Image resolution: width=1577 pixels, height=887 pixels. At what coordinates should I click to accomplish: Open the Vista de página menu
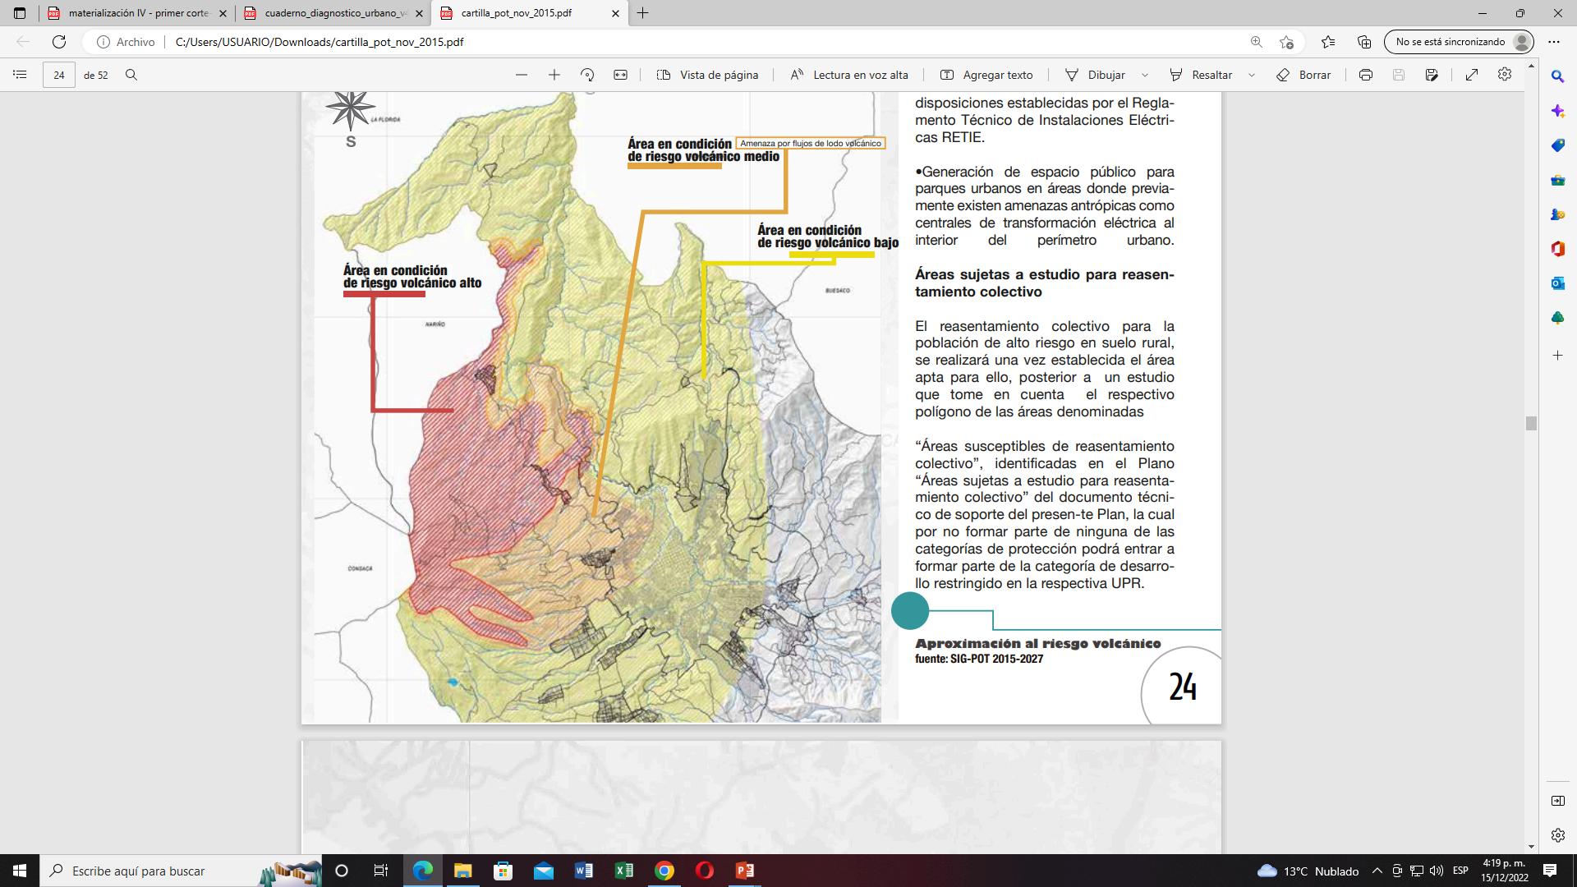click(708, 75)
